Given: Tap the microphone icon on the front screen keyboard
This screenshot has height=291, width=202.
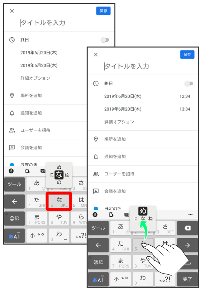Looking at the screenshot, I should pos(95,214).
